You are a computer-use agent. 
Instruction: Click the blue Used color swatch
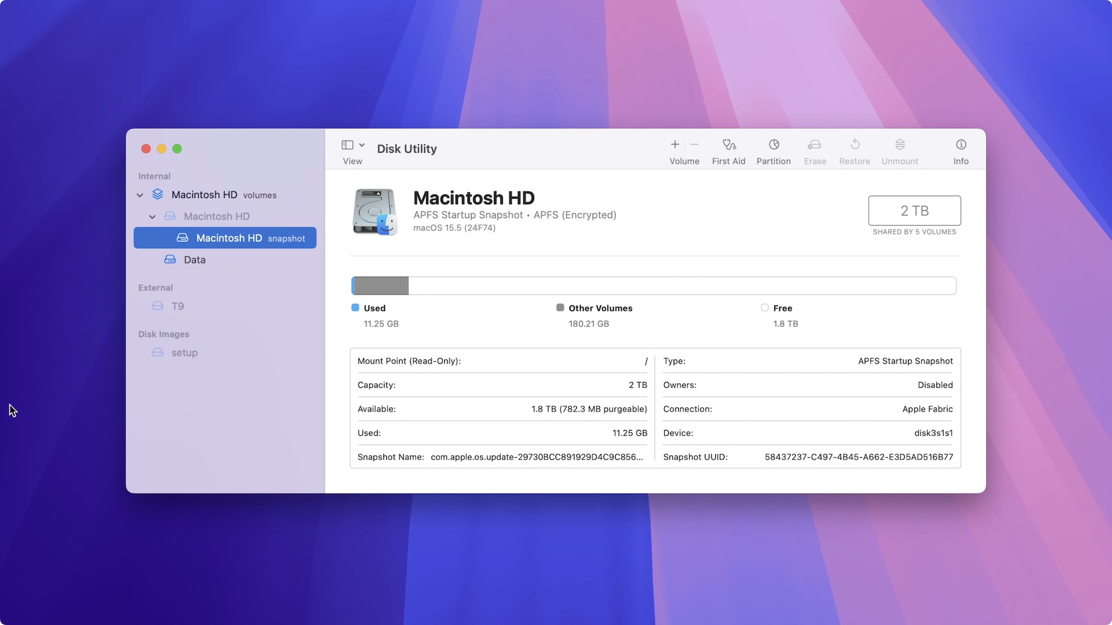click(355, 308)
